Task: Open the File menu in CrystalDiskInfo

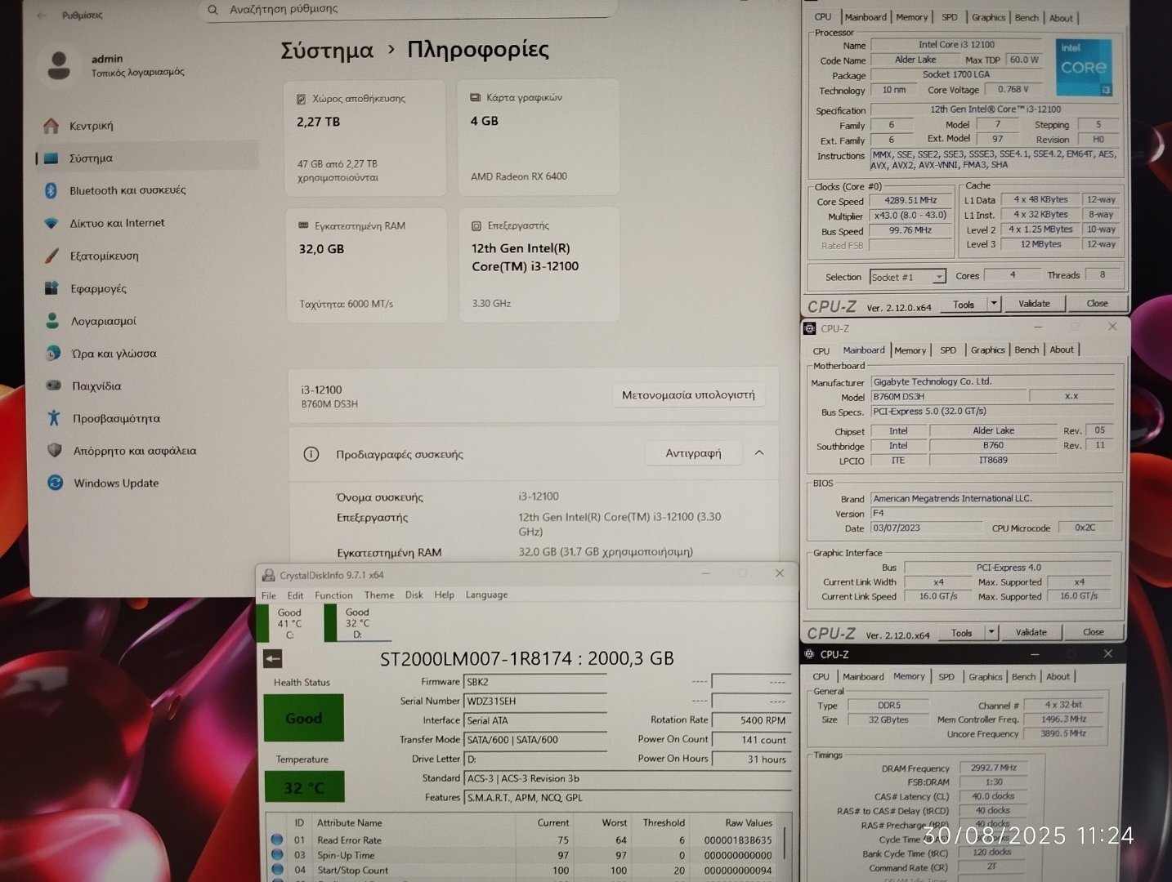Action: point(269,595)
